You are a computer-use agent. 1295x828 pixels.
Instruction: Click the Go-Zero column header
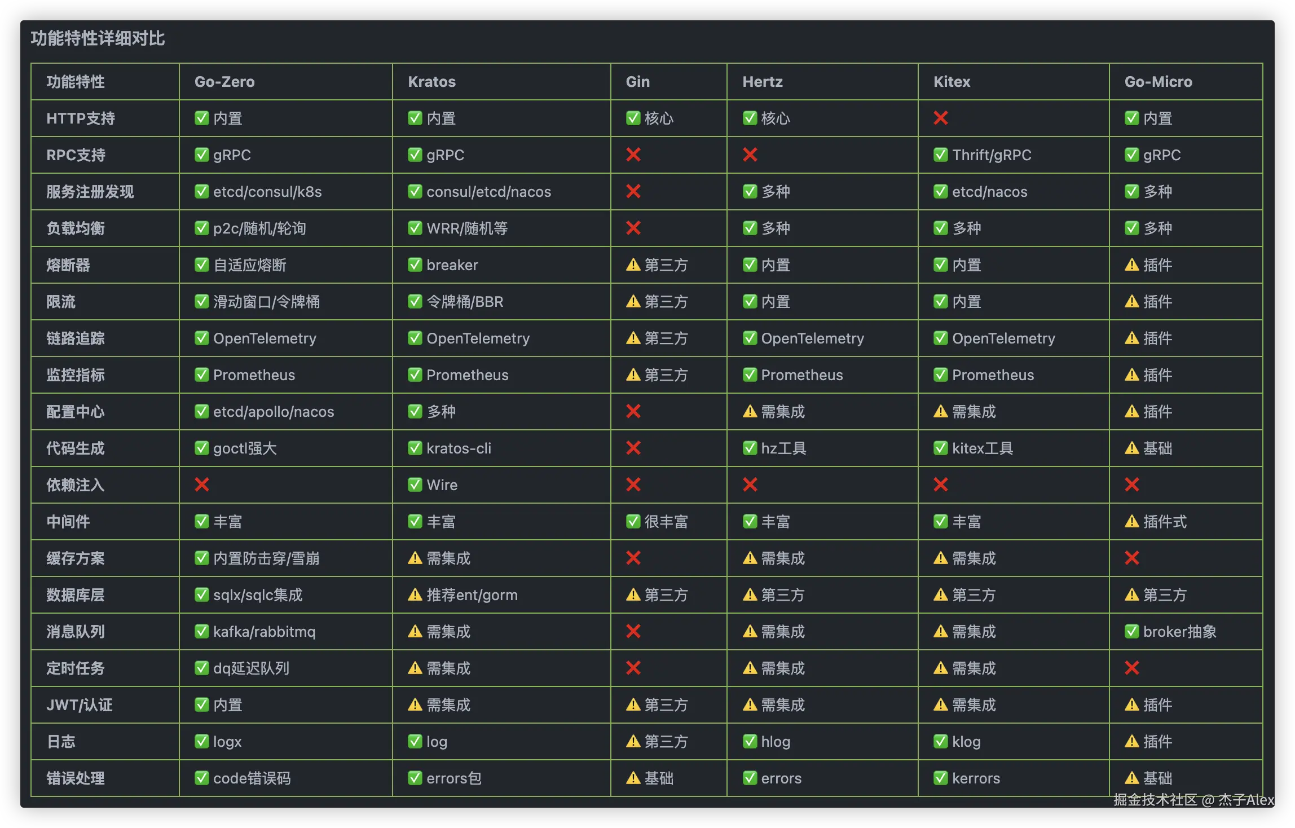click(224, 82)
